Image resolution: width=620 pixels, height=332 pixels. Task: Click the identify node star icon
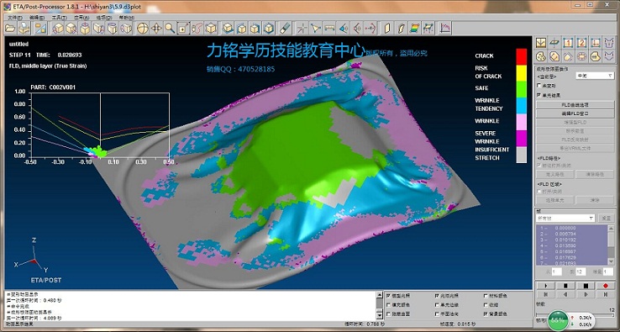coord(302,28)
